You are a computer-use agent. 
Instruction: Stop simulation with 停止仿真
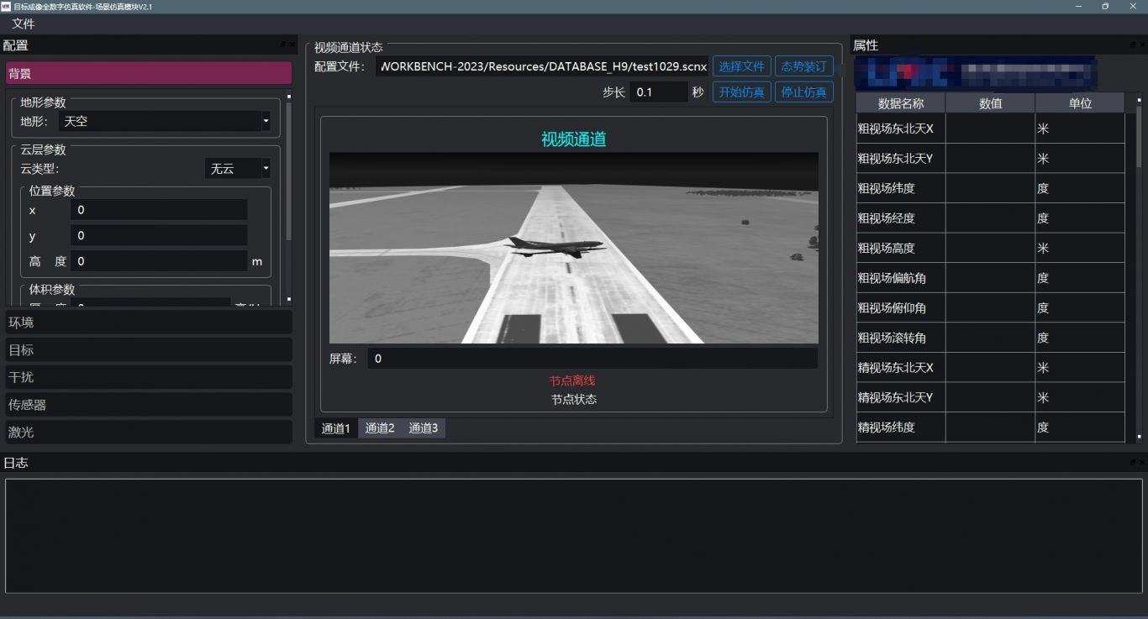pos(804,92)
